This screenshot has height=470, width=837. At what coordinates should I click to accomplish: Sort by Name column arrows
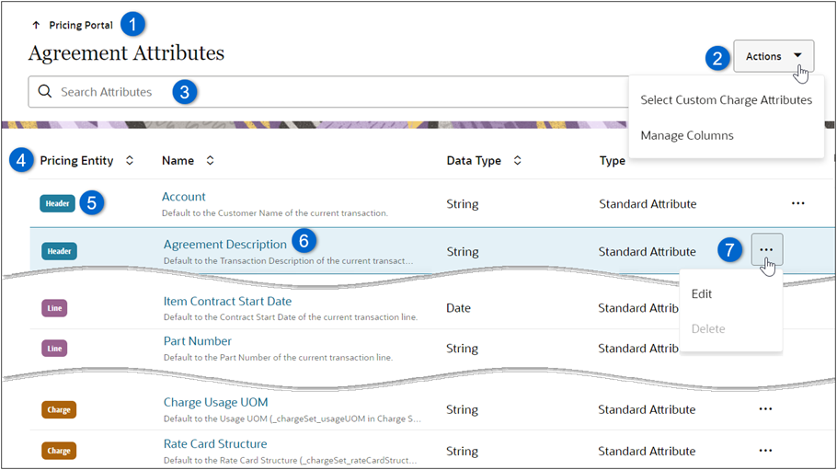210,160
